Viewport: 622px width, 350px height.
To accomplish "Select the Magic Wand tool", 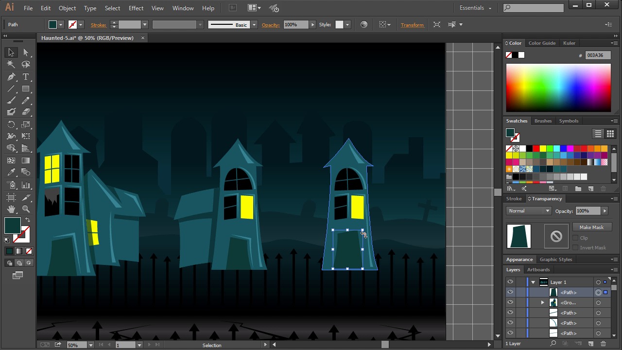I will (11, 64).
